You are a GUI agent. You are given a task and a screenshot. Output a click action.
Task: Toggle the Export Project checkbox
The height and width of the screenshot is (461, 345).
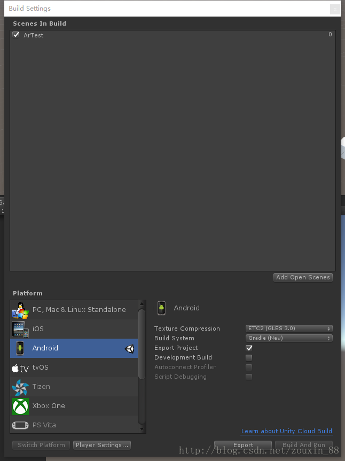[249, 348]
